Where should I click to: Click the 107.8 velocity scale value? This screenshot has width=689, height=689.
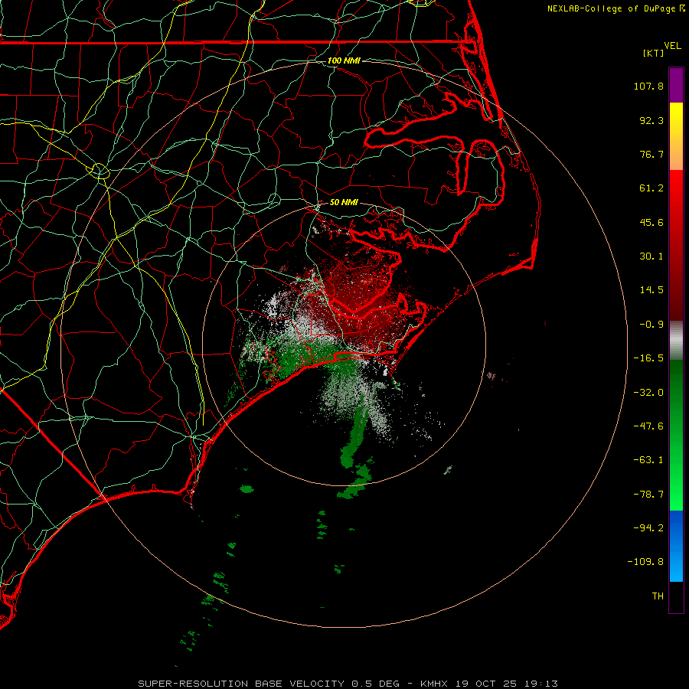click(648, 86)
